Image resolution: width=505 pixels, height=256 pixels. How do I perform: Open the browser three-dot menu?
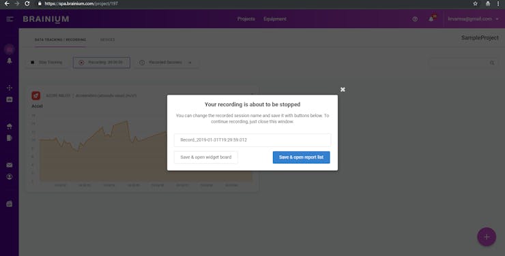point(498,3)
